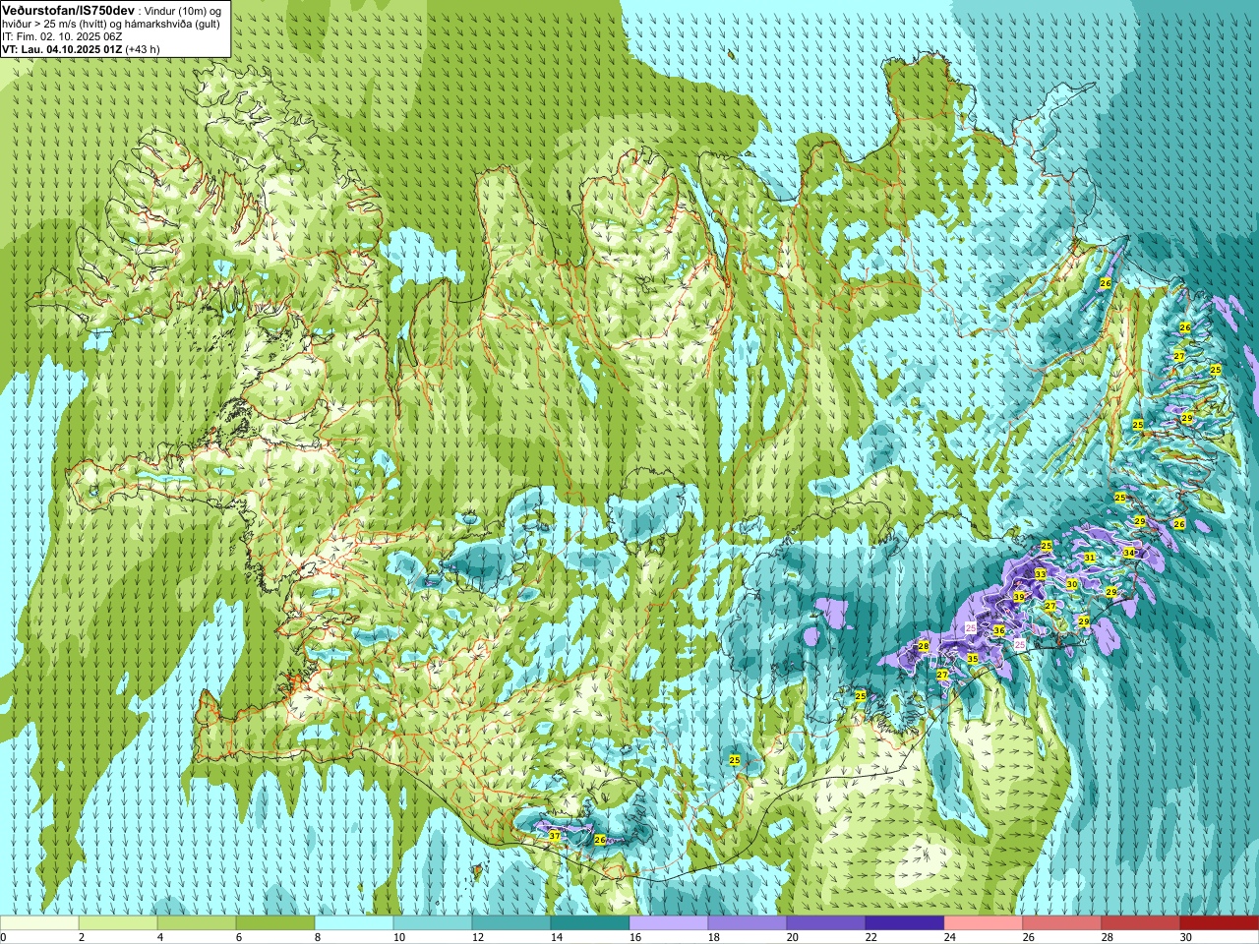Image resolution: width=1259 pixels, height=944 pixels.
Task: Click the legend scale tick label 22
Action: (871, 937)
